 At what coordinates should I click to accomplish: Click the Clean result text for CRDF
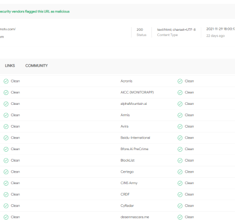(x=189, y=194)
